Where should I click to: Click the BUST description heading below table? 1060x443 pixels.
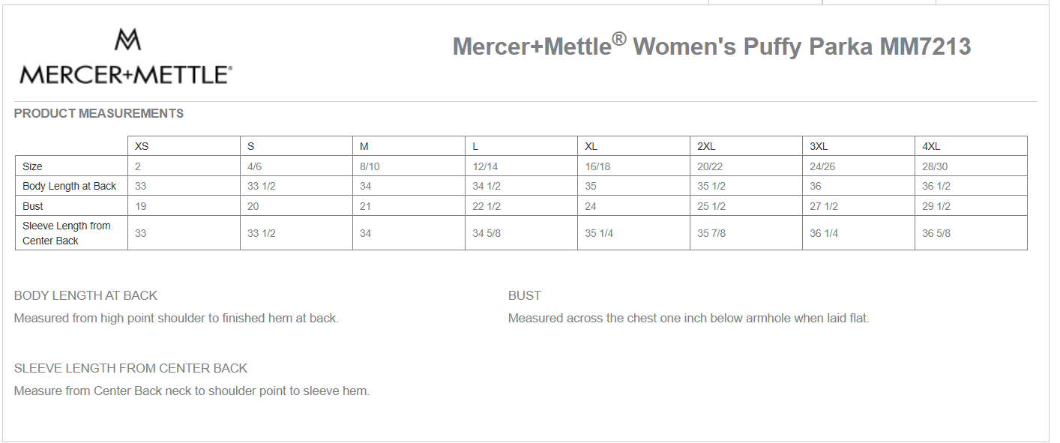click(525, 296)
